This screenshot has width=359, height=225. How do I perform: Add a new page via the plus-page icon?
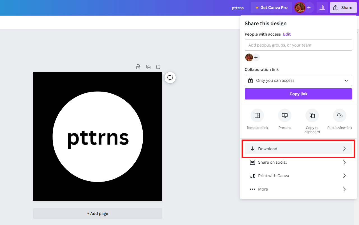[x=158, y=67]
